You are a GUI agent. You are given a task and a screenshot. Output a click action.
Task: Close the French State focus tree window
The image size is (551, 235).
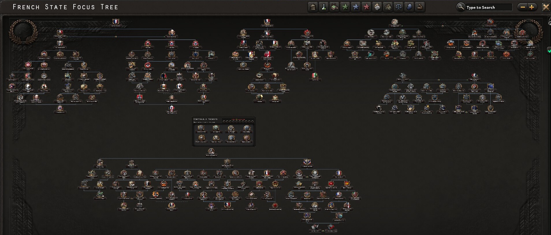pos(546,7)
